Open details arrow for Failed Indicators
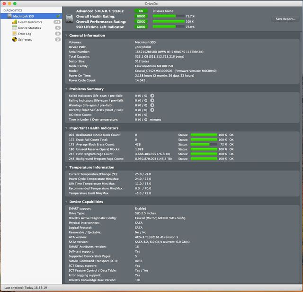The image size is (303, 292). tap(152, 96)
